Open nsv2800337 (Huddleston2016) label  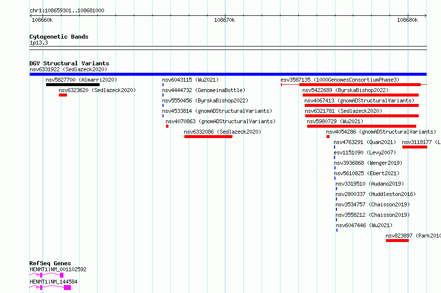pyautogui.click(x=376, y=194)
